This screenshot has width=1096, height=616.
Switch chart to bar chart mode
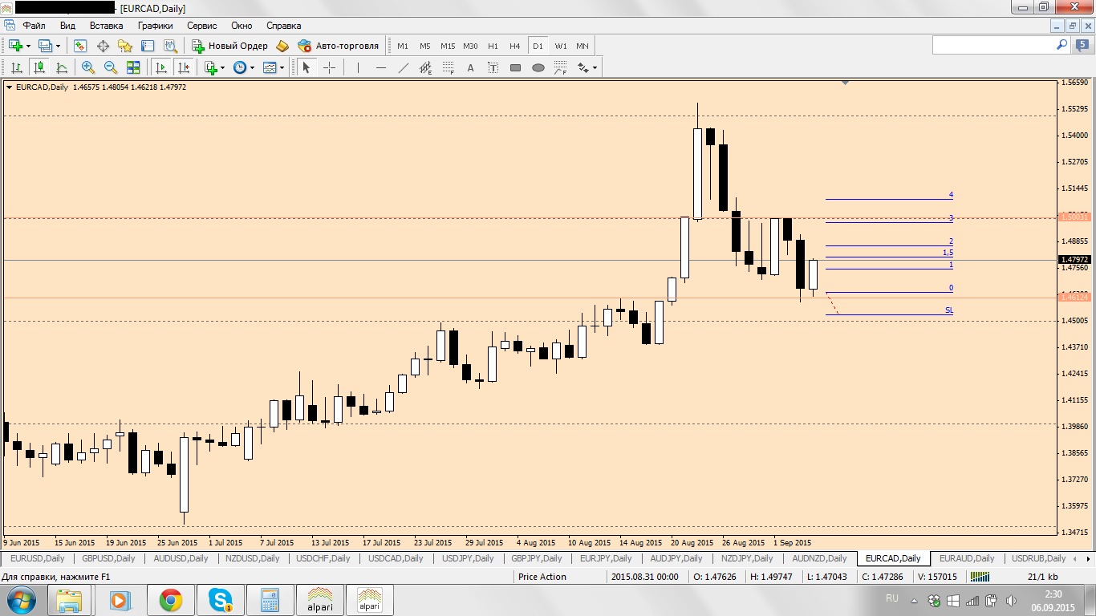click(15, 68)
